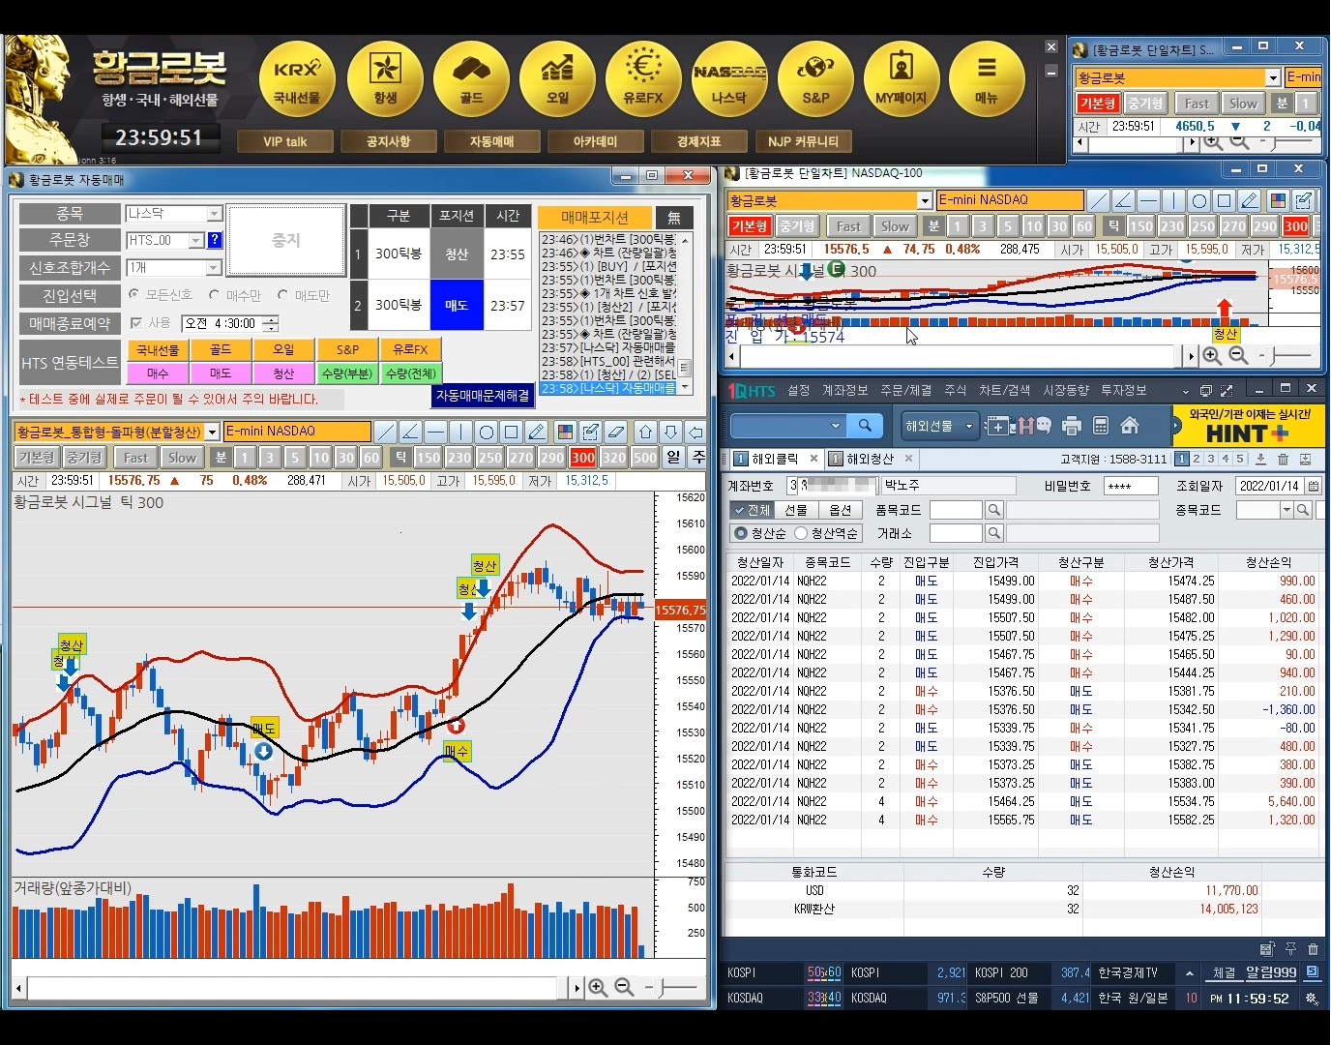The height and width of the screenshot is (1045, 1331).
Task: Click home icon in 1Q HTS toolbar
Action: [x=1130, y=426]
